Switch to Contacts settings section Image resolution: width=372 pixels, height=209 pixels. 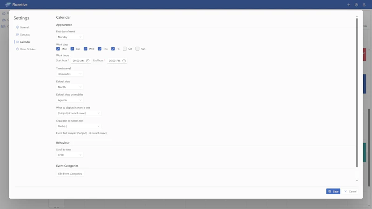(25, 34)
